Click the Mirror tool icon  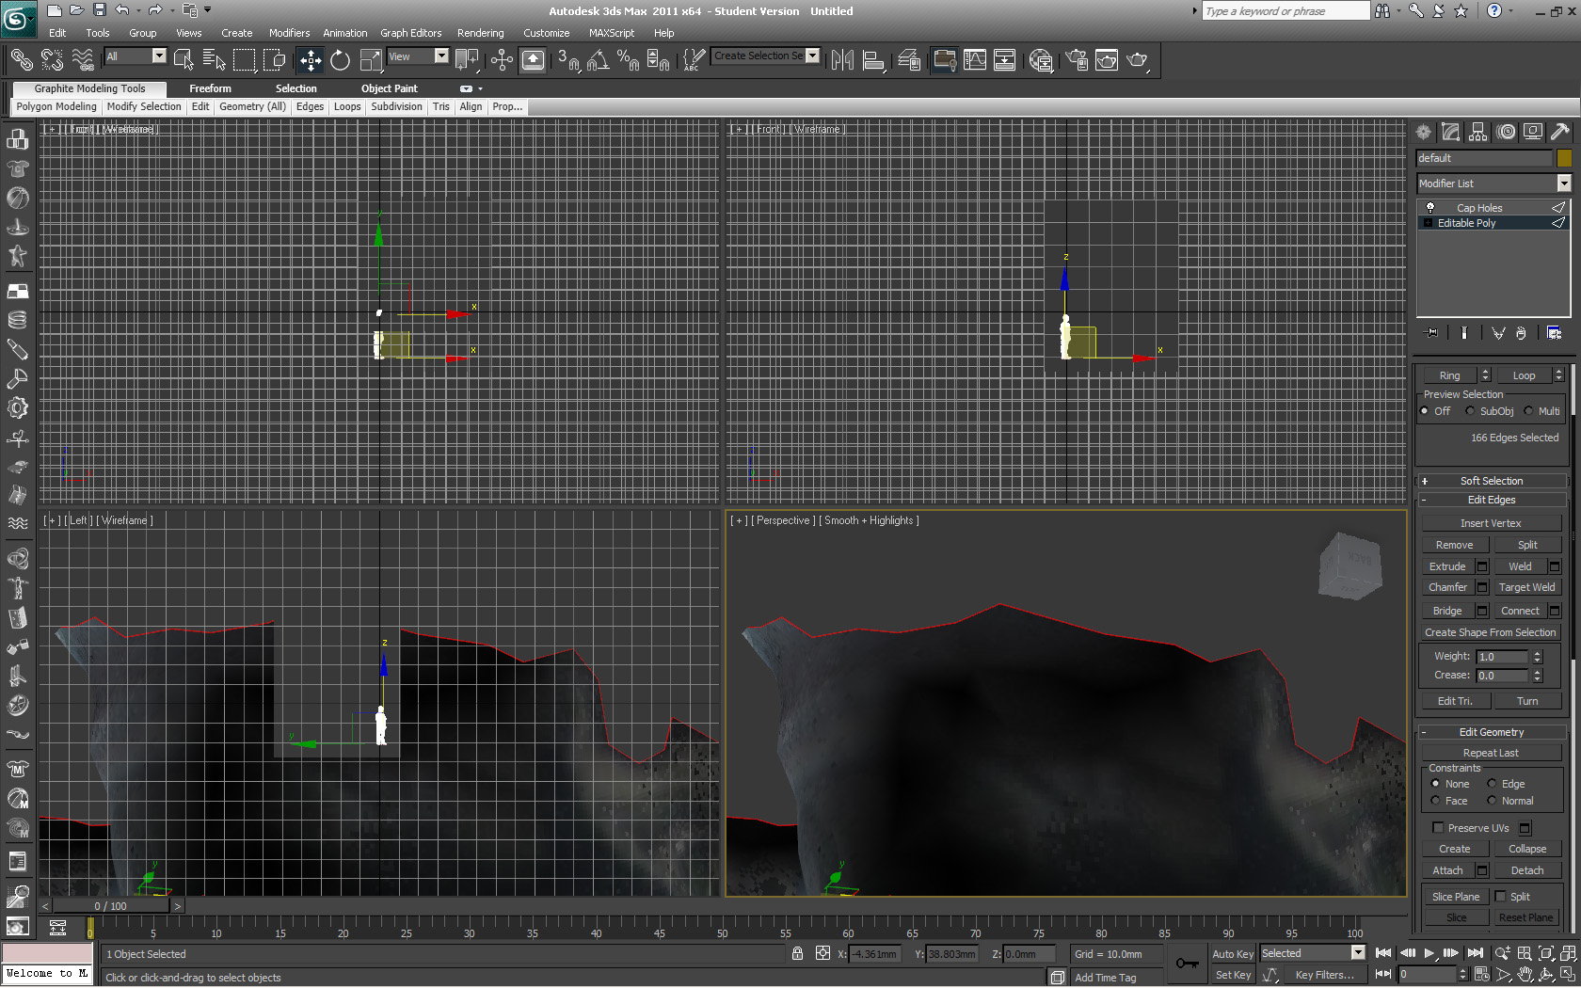pos(843,60)
